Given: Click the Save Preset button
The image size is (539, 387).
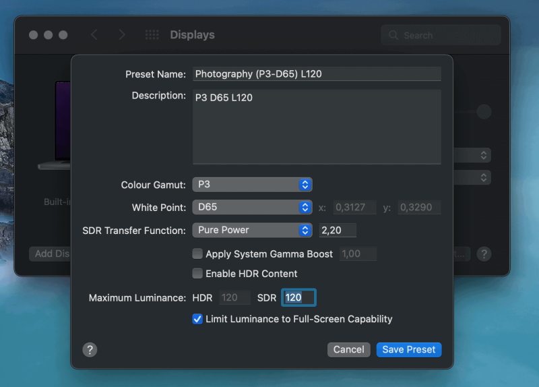Looking at the screenshot, I should click(408, 349).
